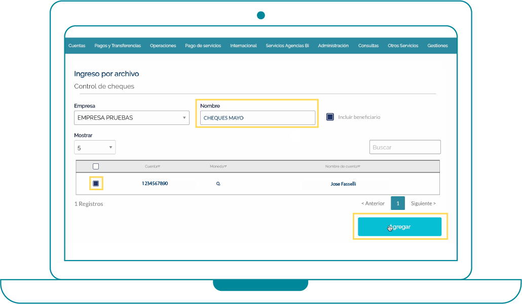This screenshot has height=304, width=522.
Task: Go back using the Anterior link
Action: point(373,203)
